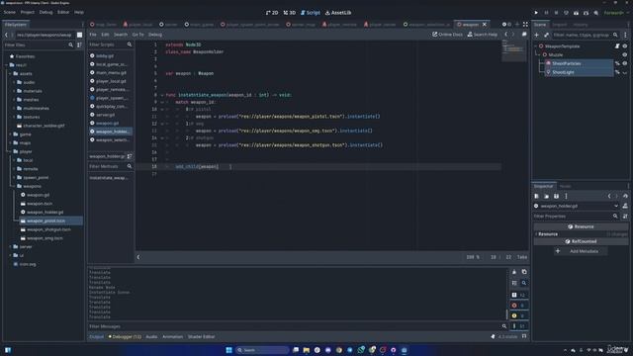Open the script editor Search menu
Viewport: 633px width, 356px height.
(x=121, y=35)
